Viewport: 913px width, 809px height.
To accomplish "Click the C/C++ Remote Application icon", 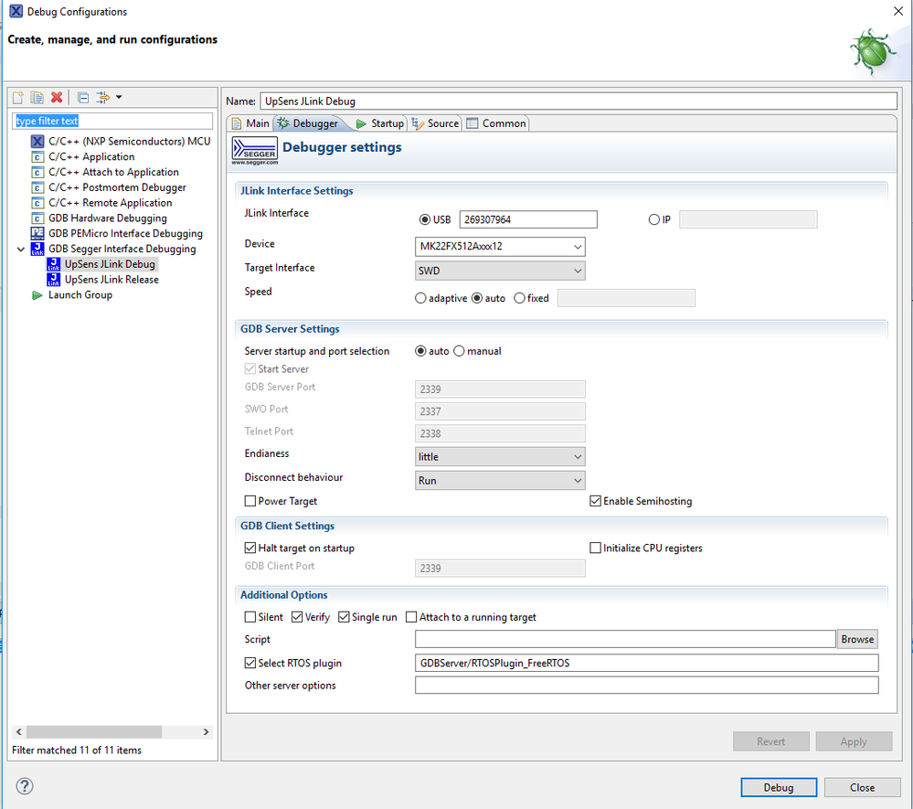I will [x=37, y=203].
